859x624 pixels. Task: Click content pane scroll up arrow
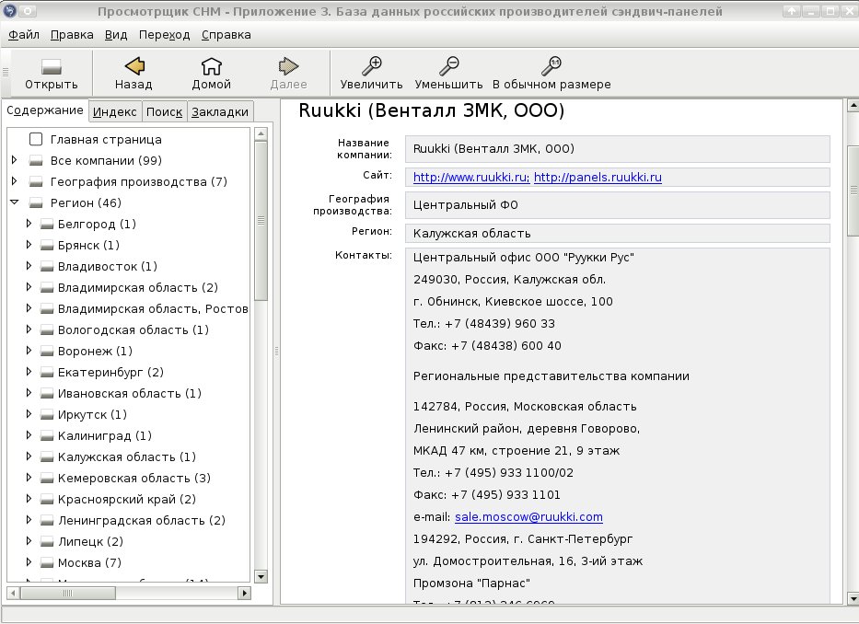[853, 105]
